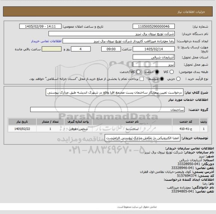Screen dimensions: 216x214
Task: Click the empty remaining hours field
Action: [x=52, y=49]
